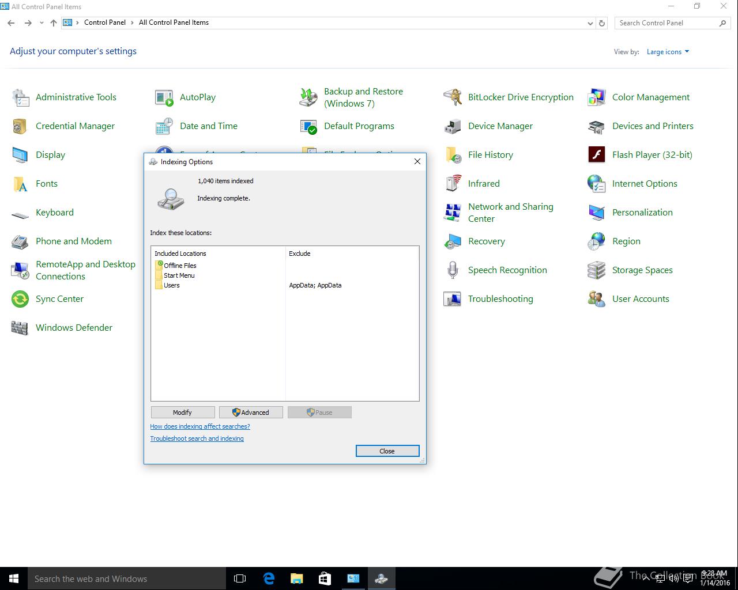Click the Advanced button in Indexing Options

(251, 413)
